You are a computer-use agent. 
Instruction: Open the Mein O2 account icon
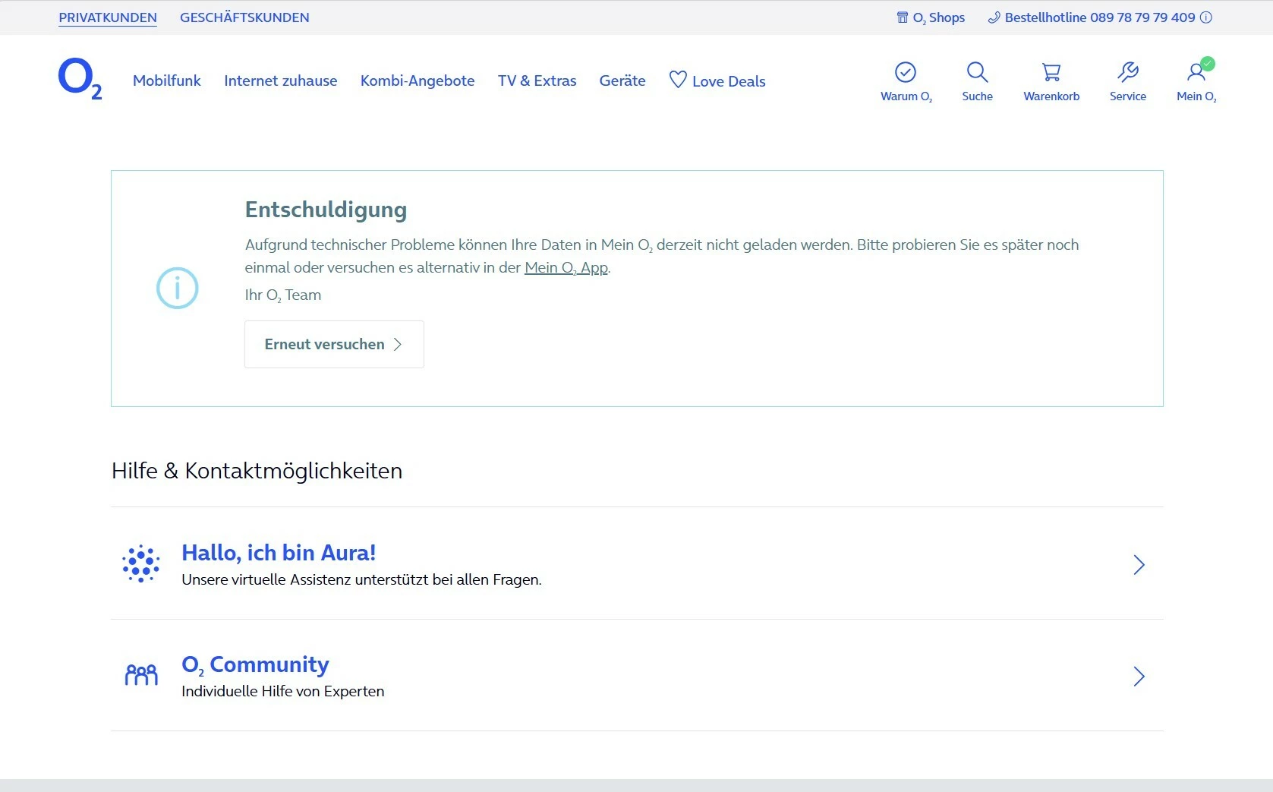(x=1197, y=71)
